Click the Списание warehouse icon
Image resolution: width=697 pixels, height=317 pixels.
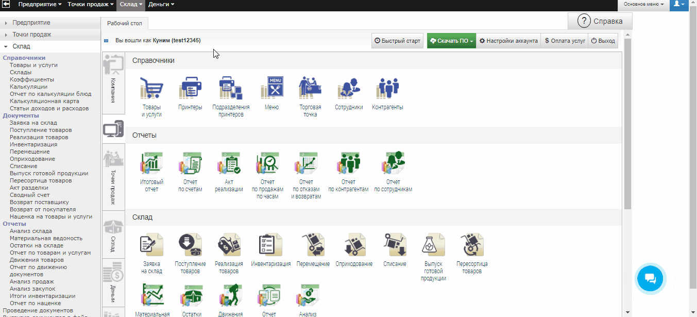(394, 245)
